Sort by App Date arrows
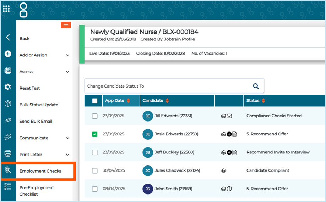Image resolution: width=326 pixels, height=202 pixels. (x=128, y=101)
